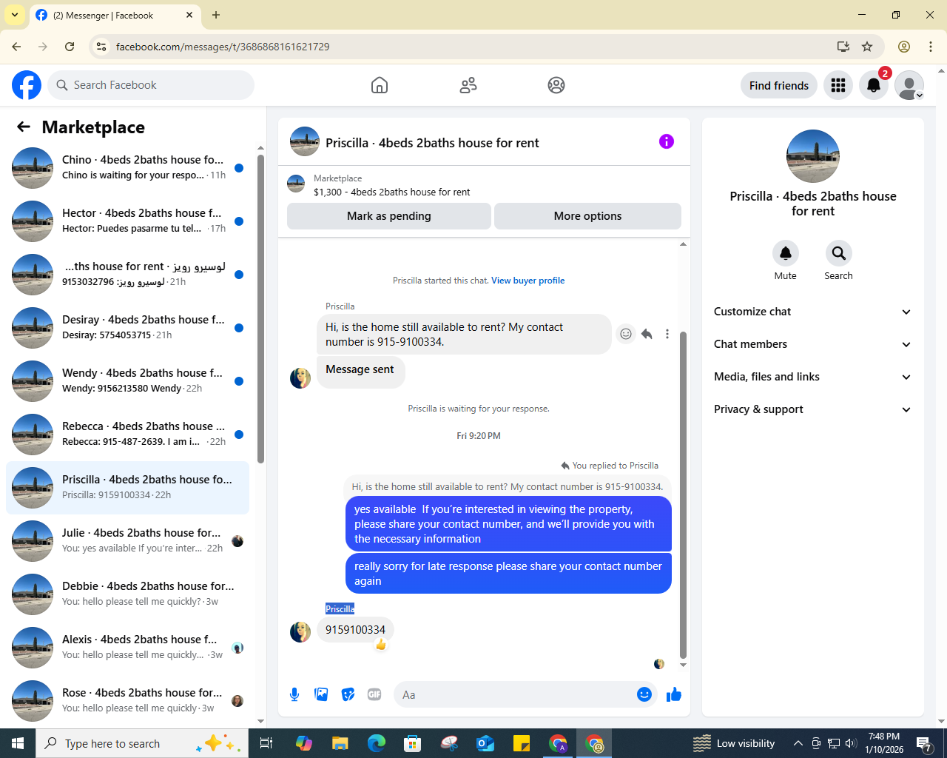Click the chat messages scrollbar
Image resolution: width=947 pixels, height=758 pixels.
point(683,494)
